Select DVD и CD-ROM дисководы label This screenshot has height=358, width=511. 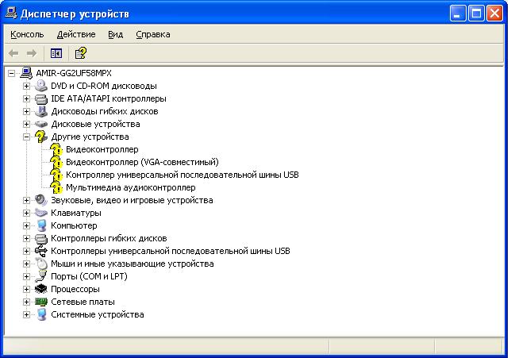pyautogui.click(x=104, y=86)
